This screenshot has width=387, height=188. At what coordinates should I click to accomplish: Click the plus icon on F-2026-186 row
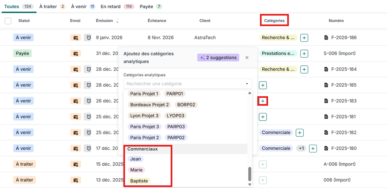click(x=304, y=38)
